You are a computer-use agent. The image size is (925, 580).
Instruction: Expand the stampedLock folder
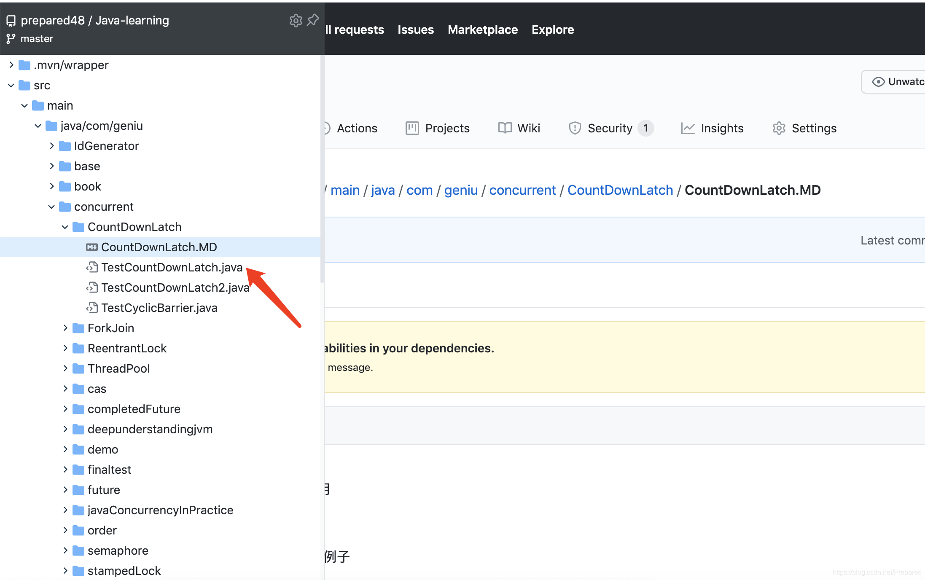pyautogui.click(x=65, y=571)
